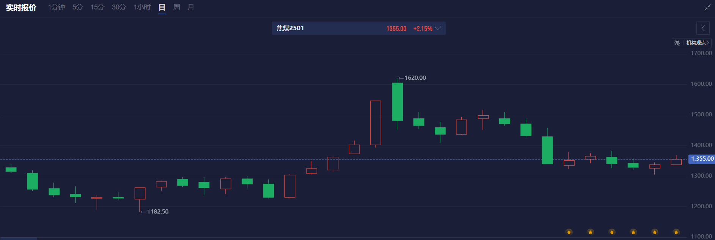Screen dimensions: 715x240
Task: Switch to 月 monthly chart
Action: click(x=191, y=7)
